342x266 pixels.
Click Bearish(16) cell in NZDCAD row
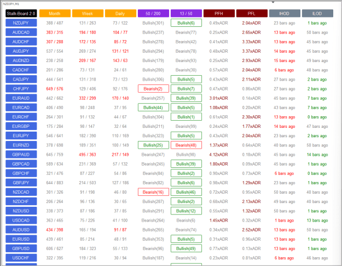[153, 192]
